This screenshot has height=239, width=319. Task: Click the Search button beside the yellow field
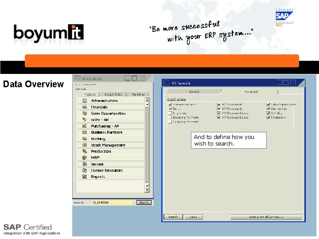144,202
